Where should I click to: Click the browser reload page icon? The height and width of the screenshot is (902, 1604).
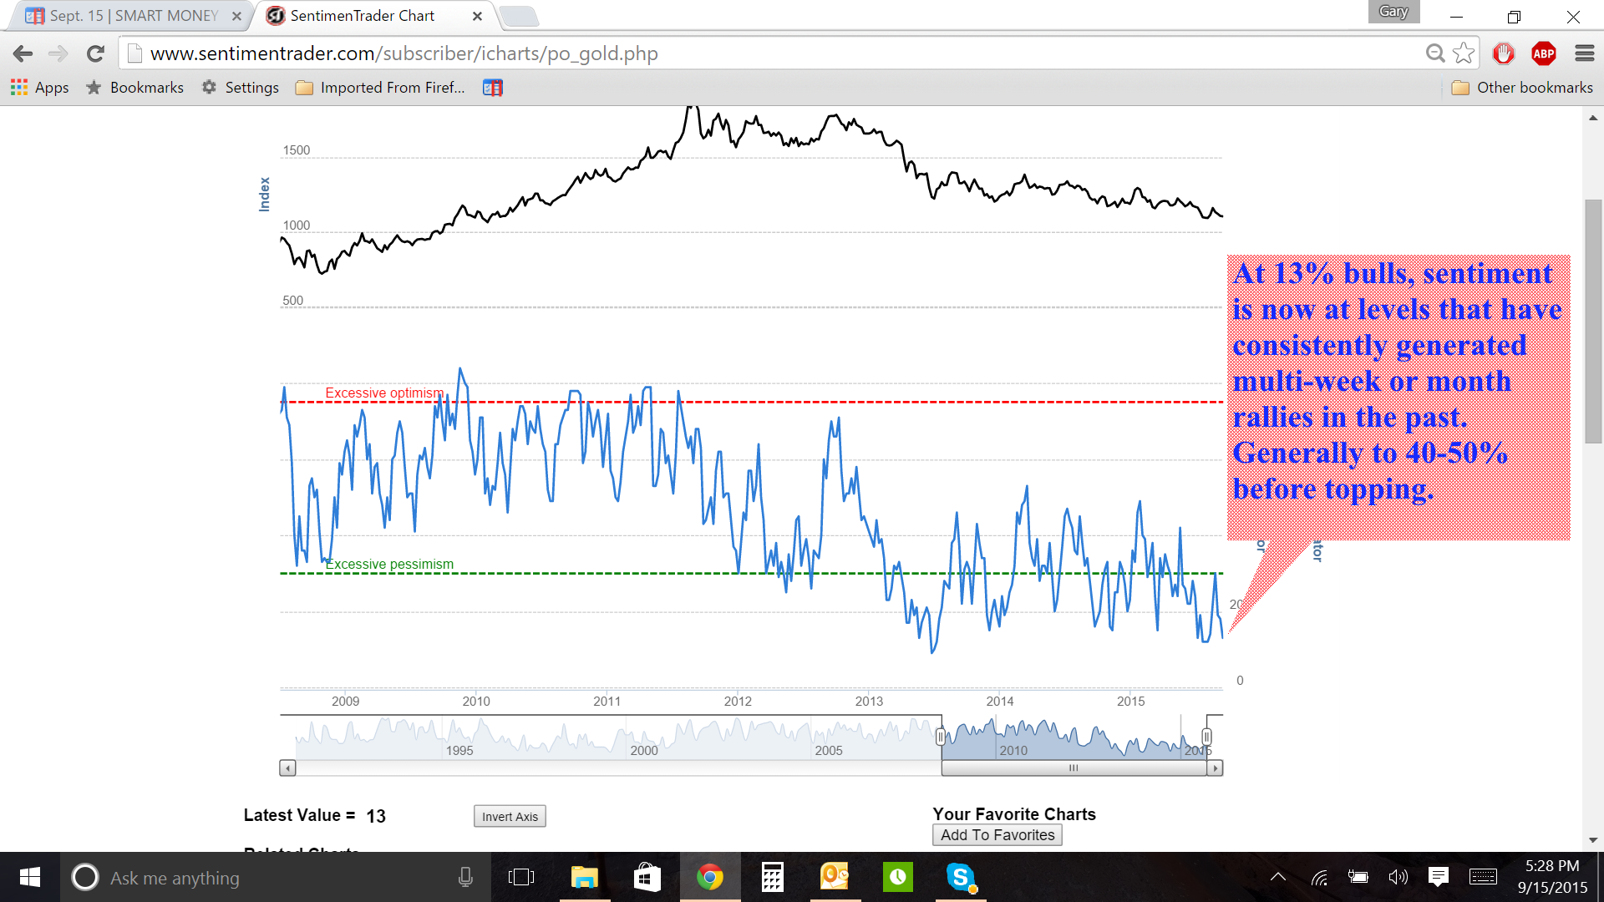coord(95,54)
